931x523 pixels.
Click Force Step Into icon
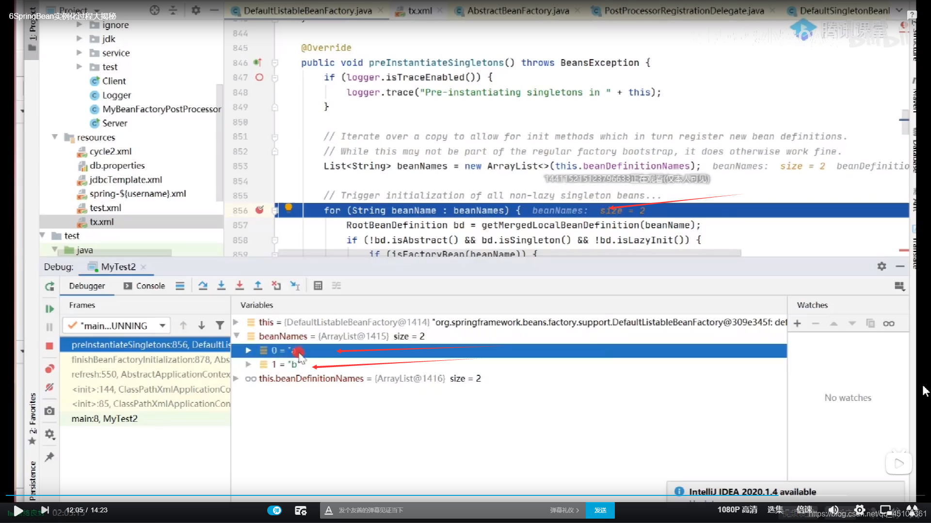click(240, 286)
